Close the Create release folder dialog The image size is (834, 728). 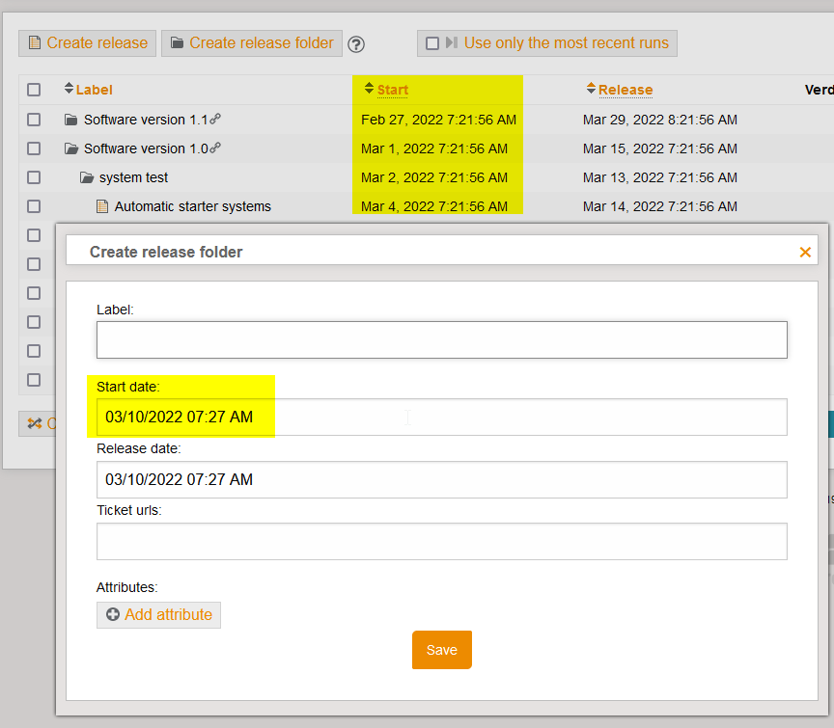click(x=805, y=252)
